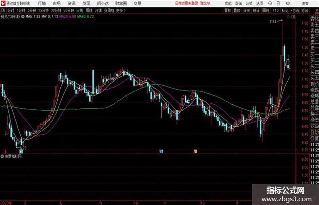Switch to the 60分钟 period tab
The width and height of the screenshot is (319, 205).
point(69,10)
